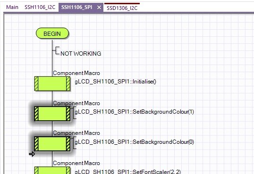Image resolution: width=254 pixels, height=174 pixels.
Task: Click the first Component Macro caption
Action: [76, 73]
